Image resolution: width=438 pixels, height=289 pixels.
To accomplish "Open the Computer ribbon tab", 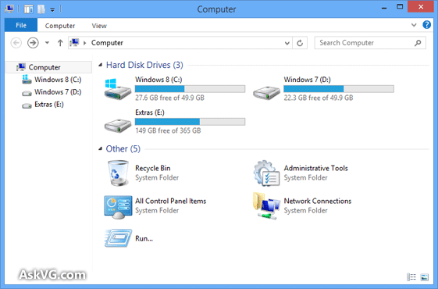I will click(x=60, y=26).
